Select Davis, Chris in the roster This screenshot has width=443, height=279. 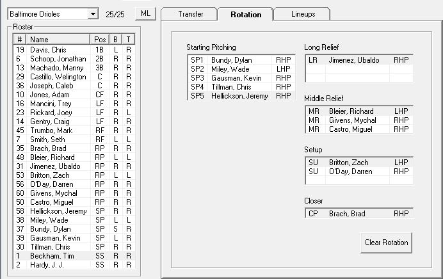(58, 49)
